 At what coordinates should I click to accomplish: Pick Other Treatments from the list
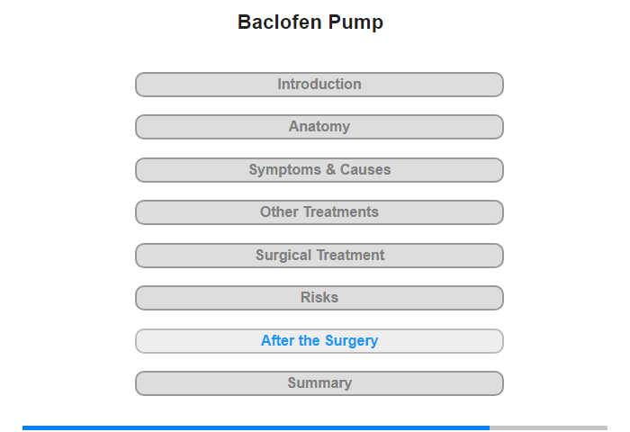(x=319, y=212)
